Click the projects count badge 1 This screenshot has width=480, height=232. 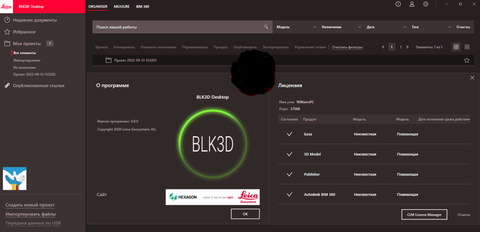[x=50, y=44]
